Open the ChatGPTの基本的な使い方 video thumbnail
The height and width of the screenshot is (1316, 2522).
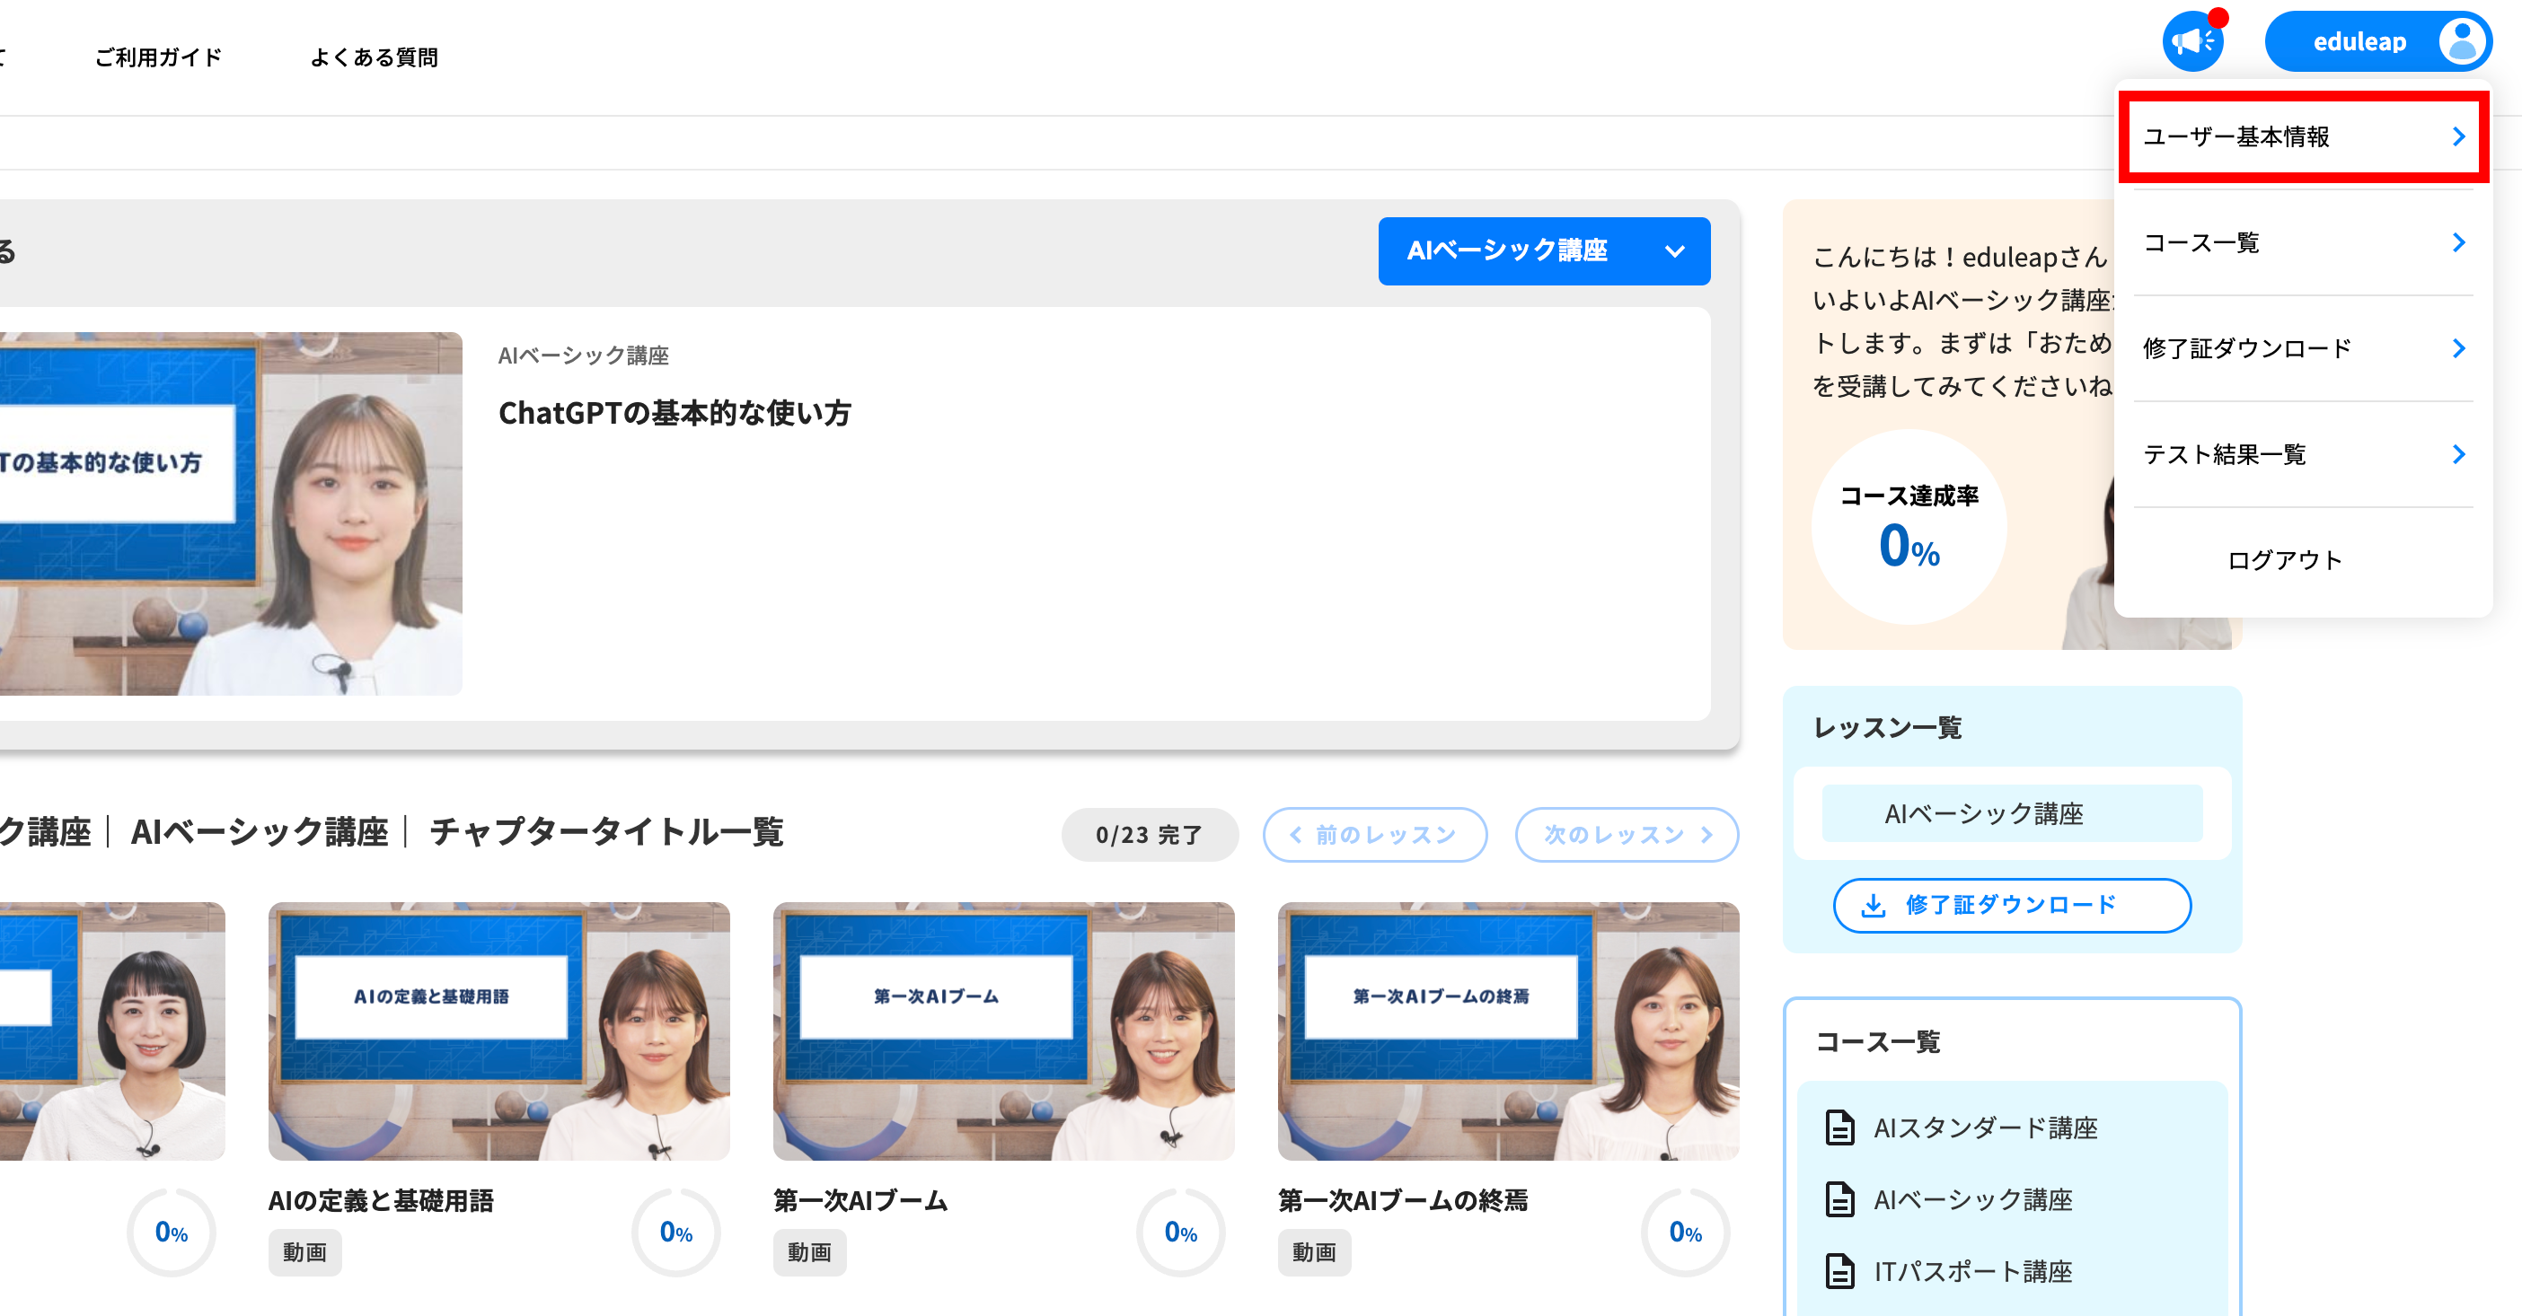click(230, 513)
